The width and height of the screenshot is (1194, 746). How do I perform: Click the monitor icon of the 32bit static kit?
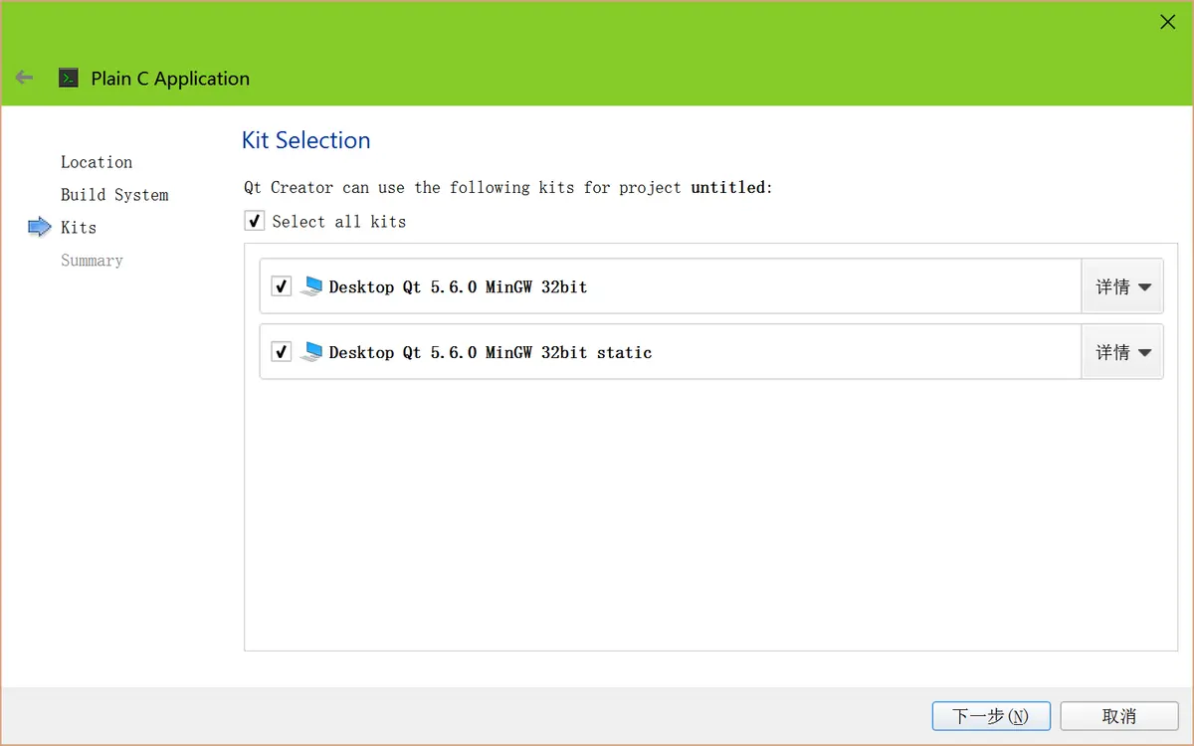pyautogui.click(x=311, y=352)
